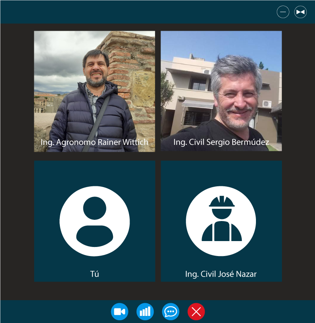Screen dimensions: 315x323
Task: Click the Tú label
Action: [x=94, y=274]
